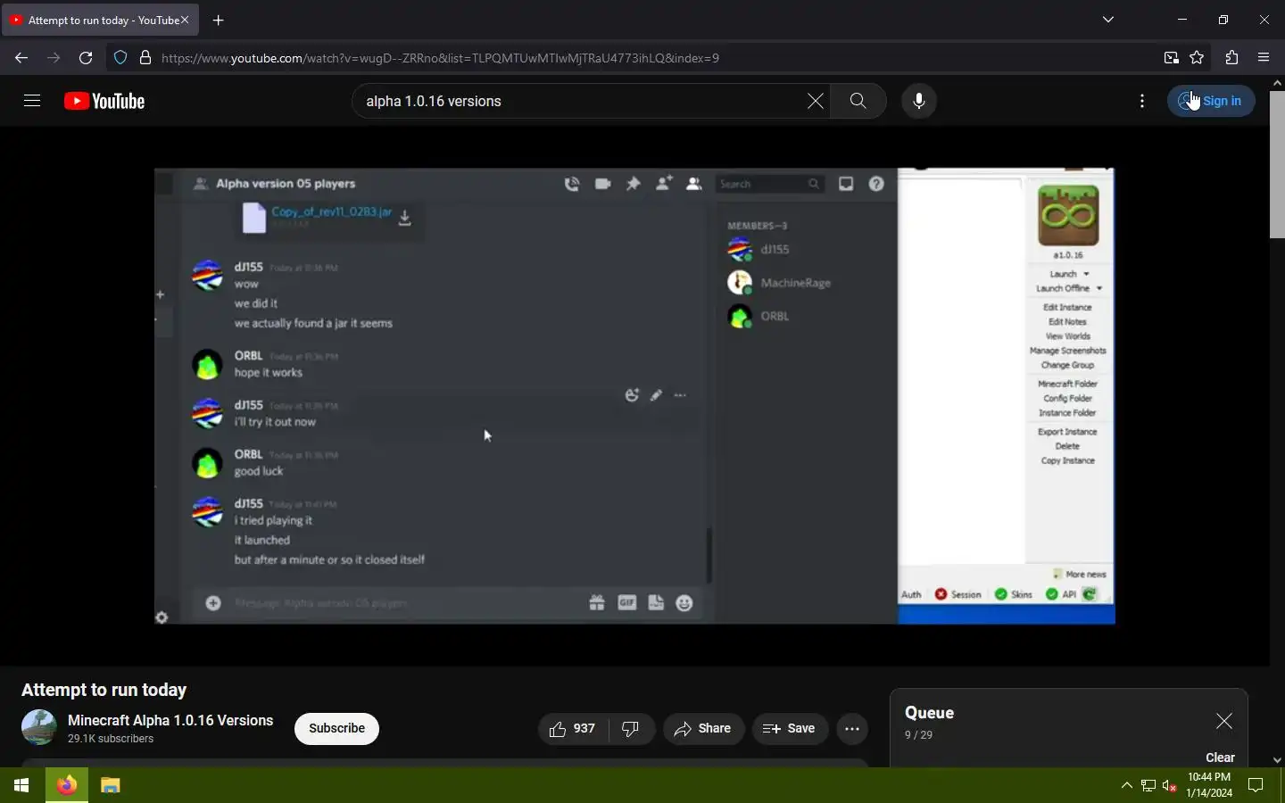Open File Explorer from the taskbar

click(x=110, y=785)
